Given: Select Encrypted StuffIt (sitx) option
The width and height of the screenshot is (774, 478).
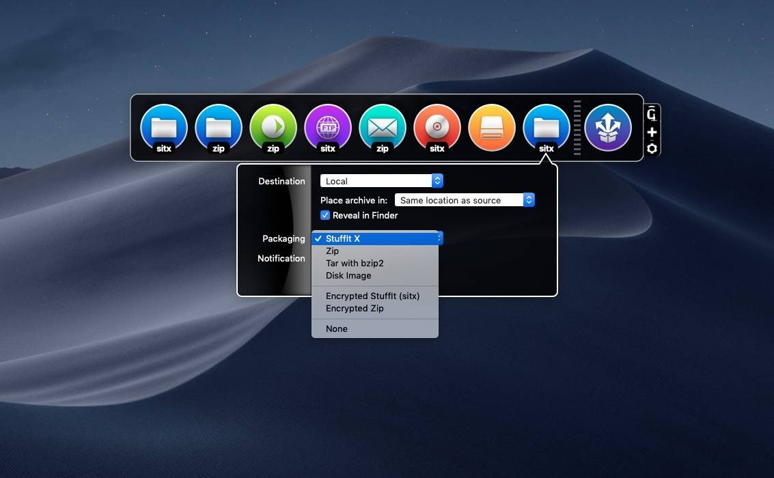Looking at the screenshot, I should [x=372, y=296].
